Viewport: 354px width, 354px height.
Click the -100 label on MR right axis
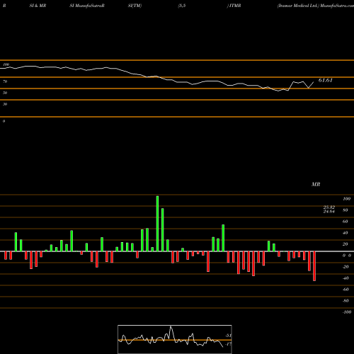[347, 312]
